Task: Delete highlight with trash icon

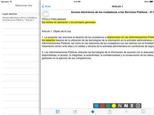Action: point(132,106)
